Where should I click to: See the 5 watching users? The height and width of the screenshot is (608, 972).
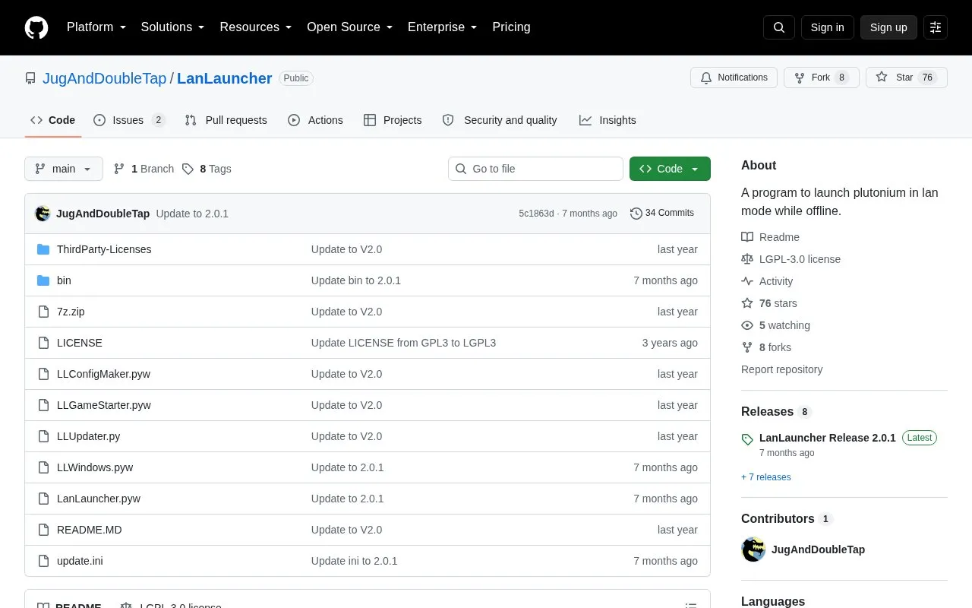tap(776, 325)
